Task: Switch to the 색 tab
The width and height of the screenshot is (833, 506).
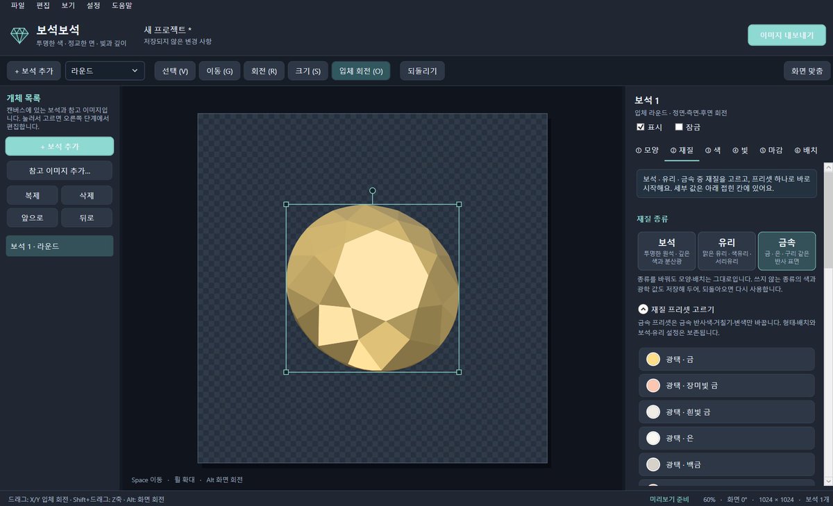Action: [713, 151]
